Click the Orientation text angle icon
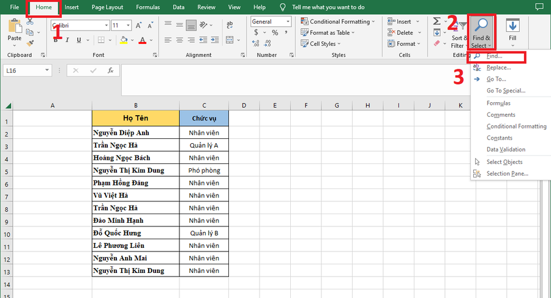 click(203, 24)
